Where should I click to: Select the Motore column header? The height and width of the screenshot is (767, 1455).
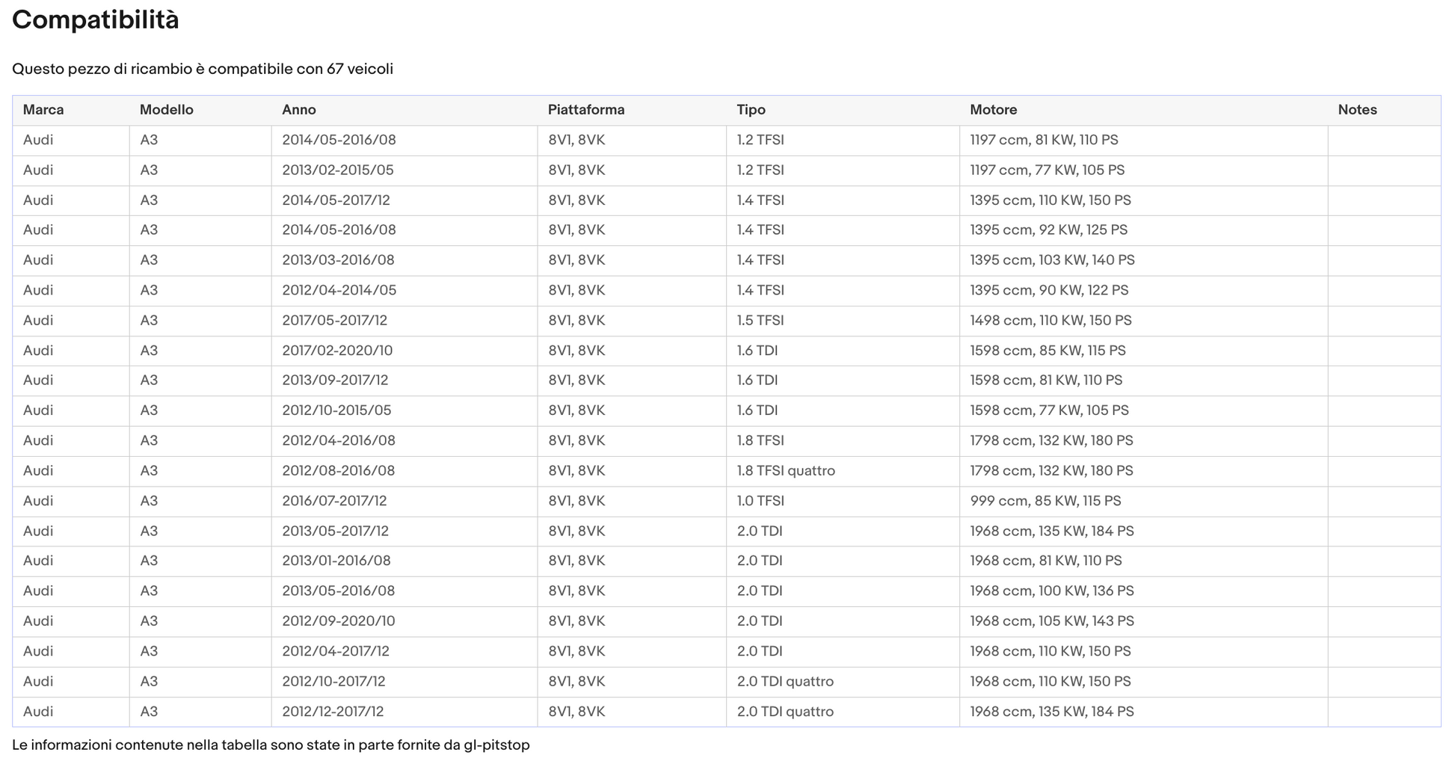click(993, 110)
